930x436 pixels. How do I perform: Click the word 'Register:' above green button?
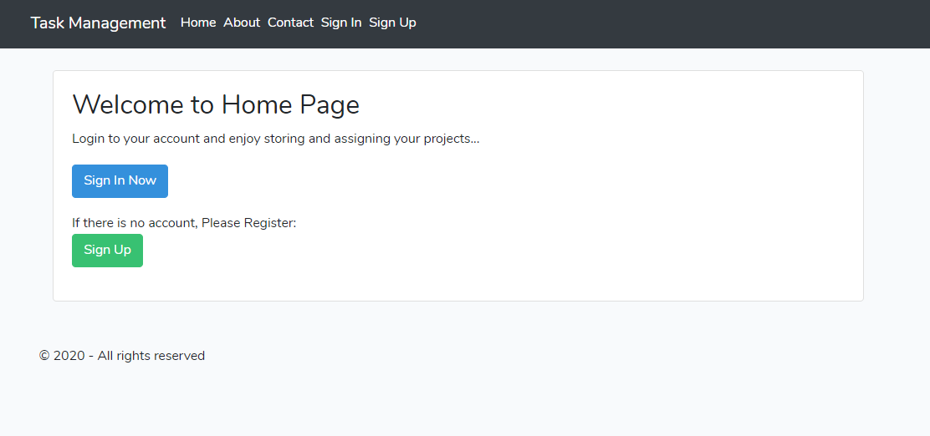click(x=270, y=223)
